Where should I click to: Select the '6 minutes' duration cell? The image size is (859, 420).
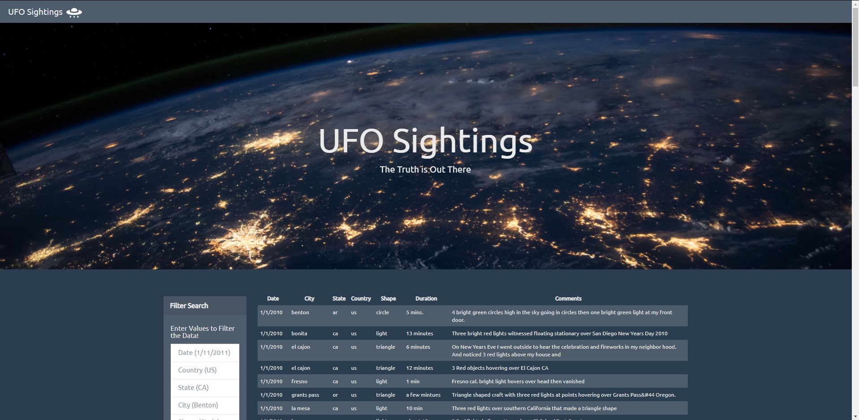[418, 347]
